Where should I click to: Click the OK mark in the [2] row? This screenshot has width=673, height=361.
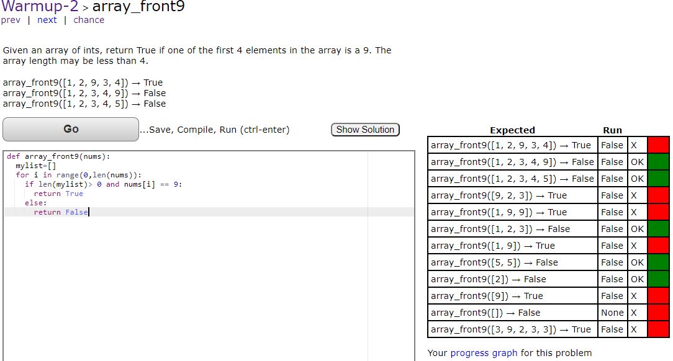pos(638,279)
